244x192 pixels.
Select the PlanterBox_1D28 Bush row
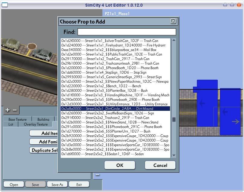(x=115, y=90)
